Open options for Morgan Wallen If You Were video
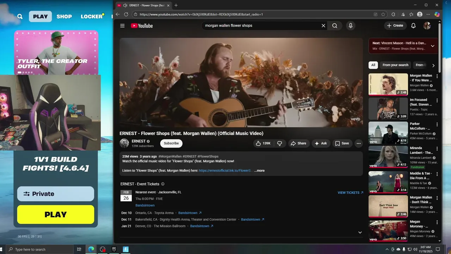 [437, 76]
